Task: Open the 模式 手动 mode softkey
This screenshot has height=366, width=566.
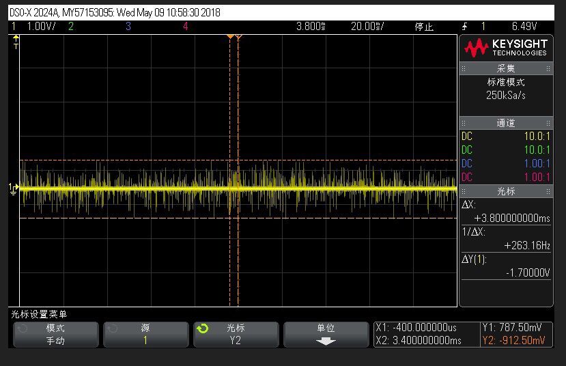Action: [x=55, y=335]
